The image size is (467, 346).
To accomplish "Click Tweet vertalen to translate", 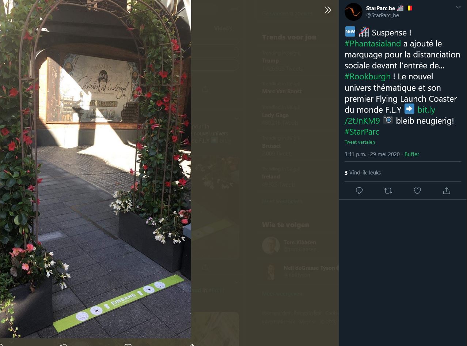I will pos(360,142).
